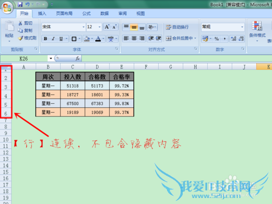Expand the border style dropdown arrow
This screenshot has height=204, width=272.
(x=79, y=39)
